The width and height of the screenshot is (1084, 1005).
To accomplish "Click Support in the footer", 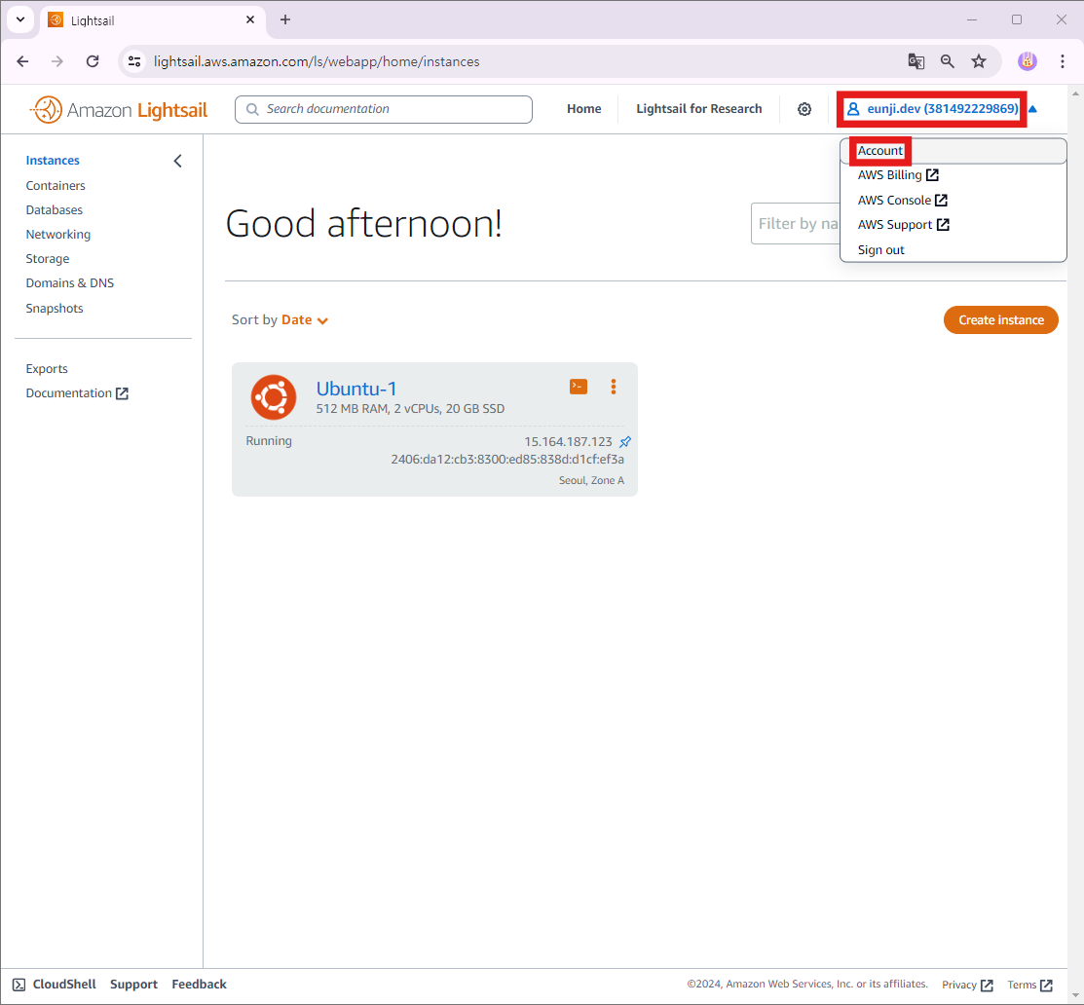I will coord(134,985).
